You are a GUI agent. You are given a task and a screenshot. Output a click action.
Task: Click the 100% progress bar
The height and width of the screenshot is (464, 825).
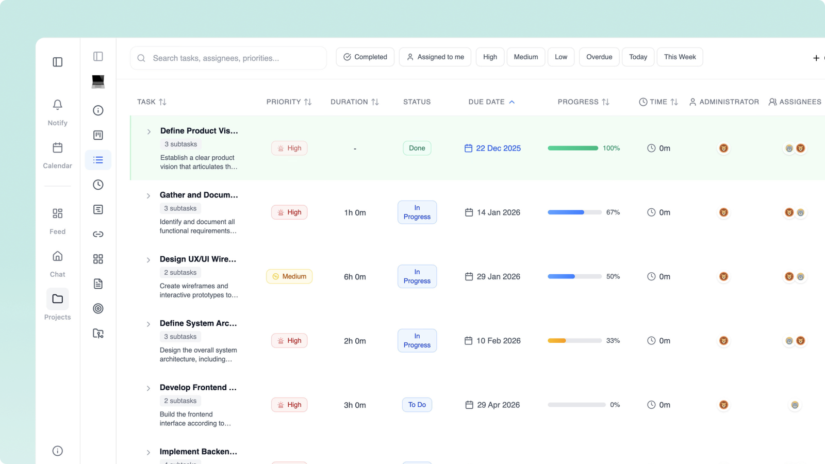(573, 148)
